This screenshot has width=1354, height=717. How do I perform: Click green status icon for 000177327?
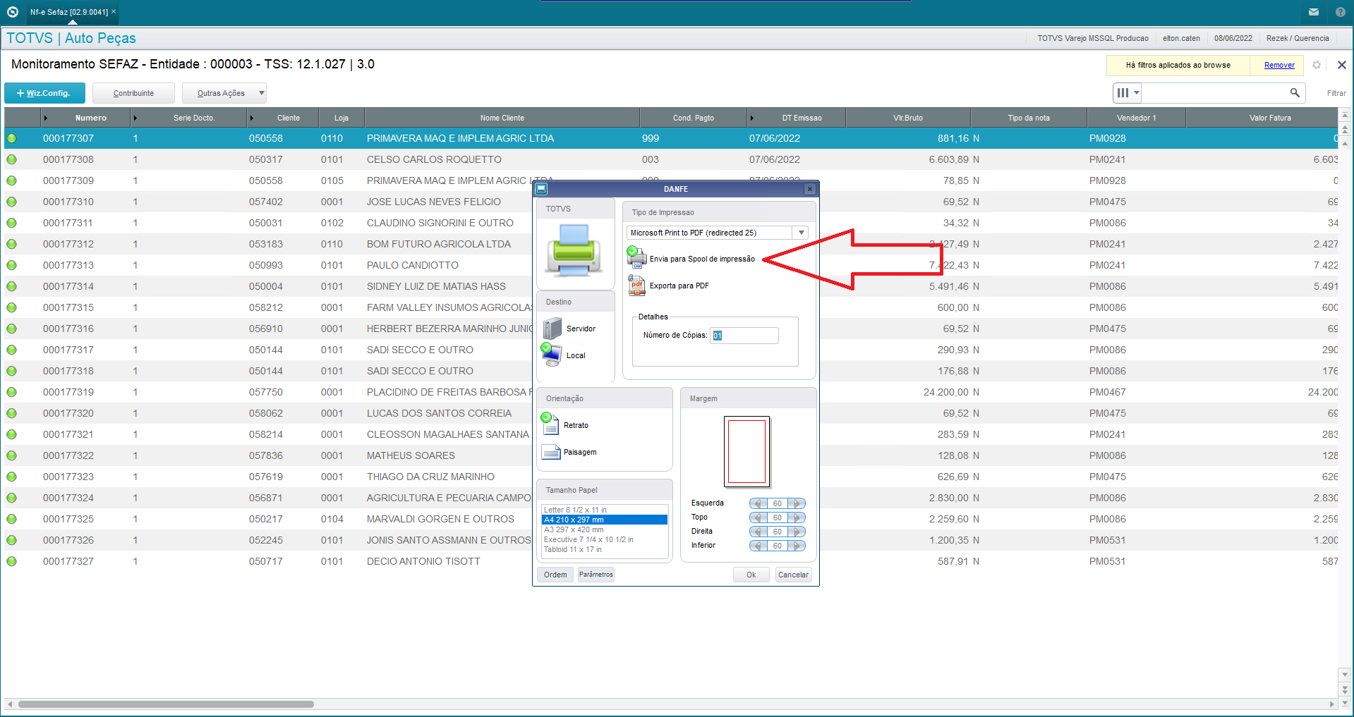(x=11, y=561)
